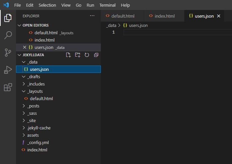Refresh the explorer file tree

[x=87, y=55]
